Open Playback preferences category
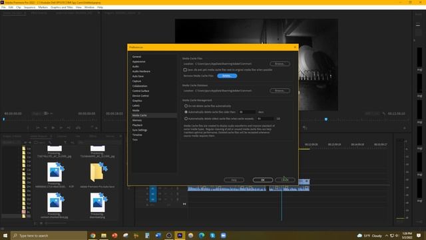Screen dimensions: 426x240 point(138,125)
